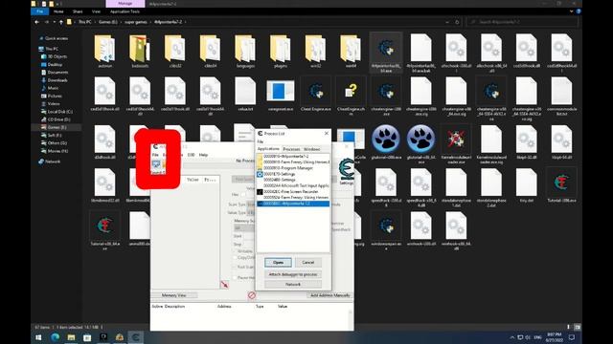Click the red no-entry clear list icon
This screenshot has width=613, height=344.
252,295
